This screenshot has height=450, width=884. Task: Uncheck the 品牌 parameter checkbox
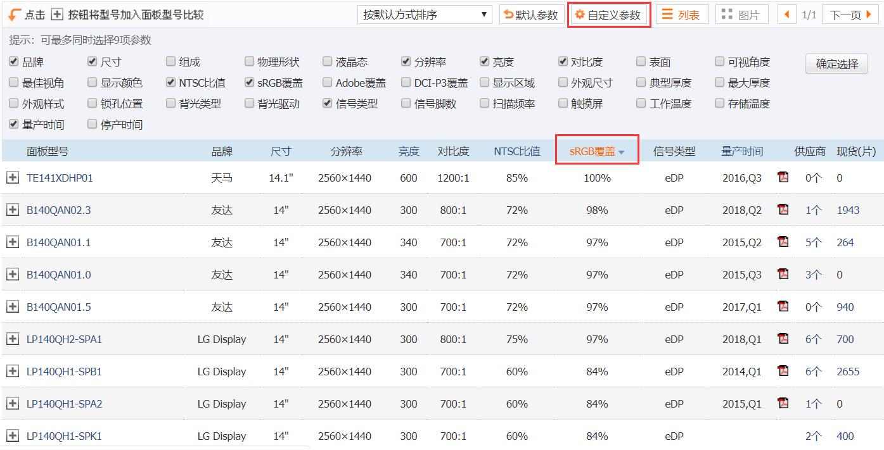(x=14, y=62)
